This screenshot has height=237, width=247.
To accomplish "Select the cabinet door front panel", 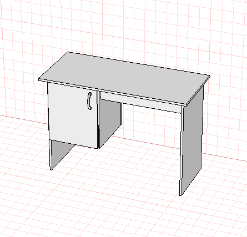I will click(73, 115).
